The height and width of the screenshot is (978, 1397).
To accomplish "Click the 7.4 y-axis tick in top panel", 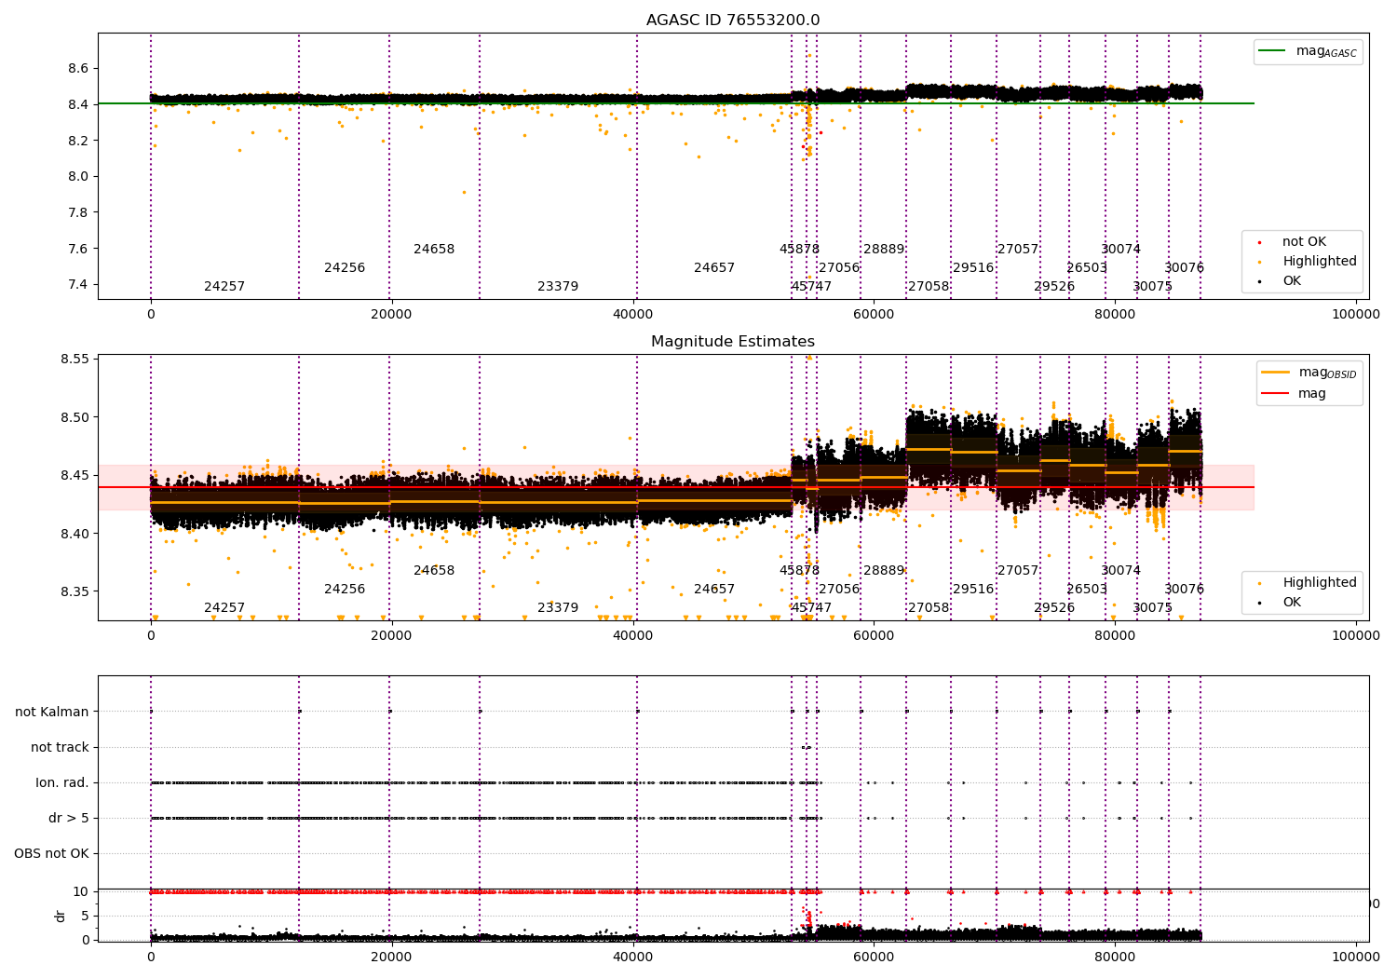I will coord(78,285).
